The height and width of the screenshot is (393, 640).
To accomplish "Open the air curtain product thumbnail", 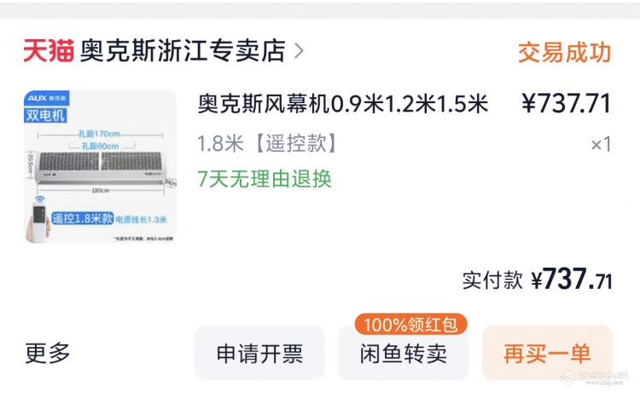I will (100, 166).
